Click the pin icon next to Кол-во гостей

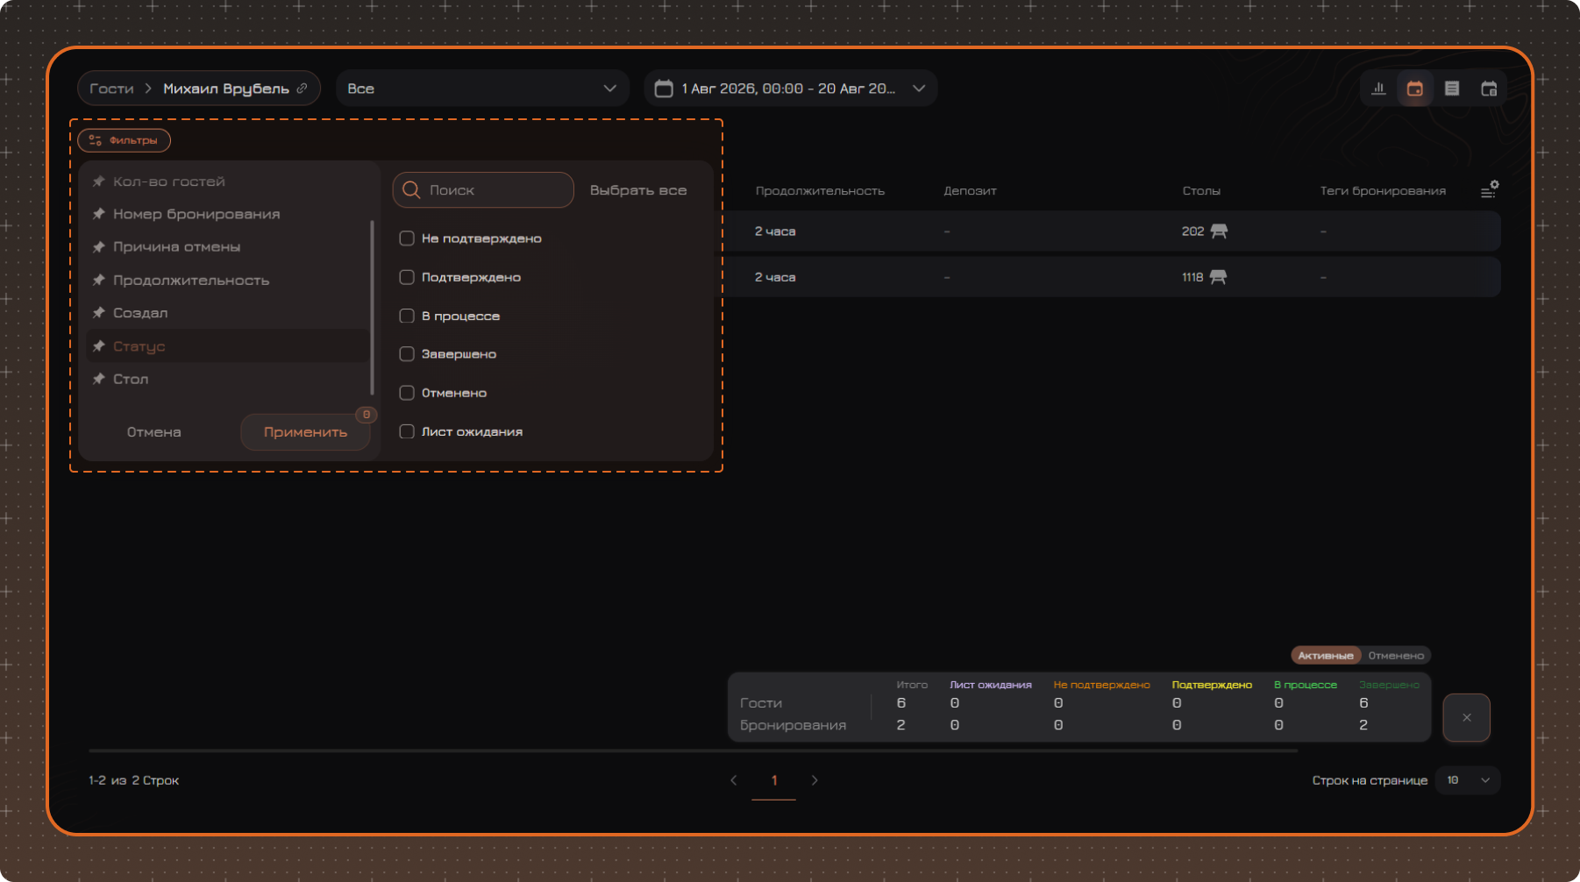click(99, 181)
